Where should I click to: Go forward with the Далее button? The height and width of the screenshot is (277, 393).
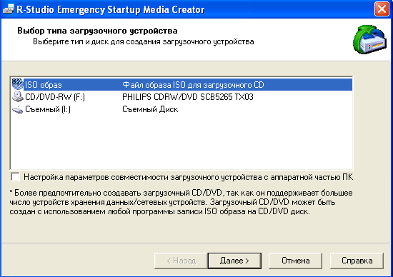click(234, 261)
